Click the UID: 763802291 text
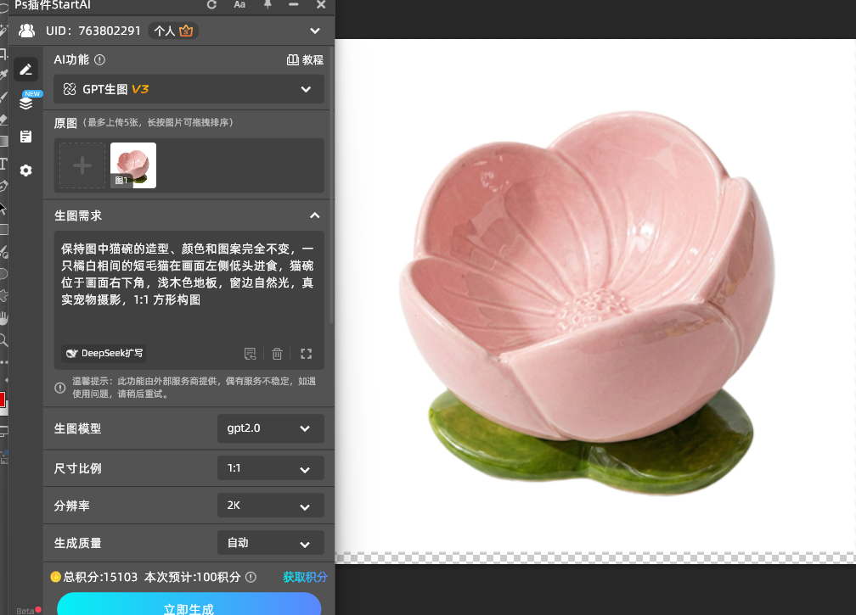The image size is (856, 615). pyautogui.click(x=93, y=31)
